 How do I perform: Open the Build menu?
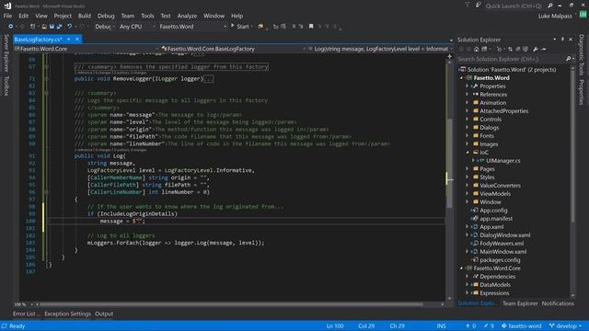85,16
